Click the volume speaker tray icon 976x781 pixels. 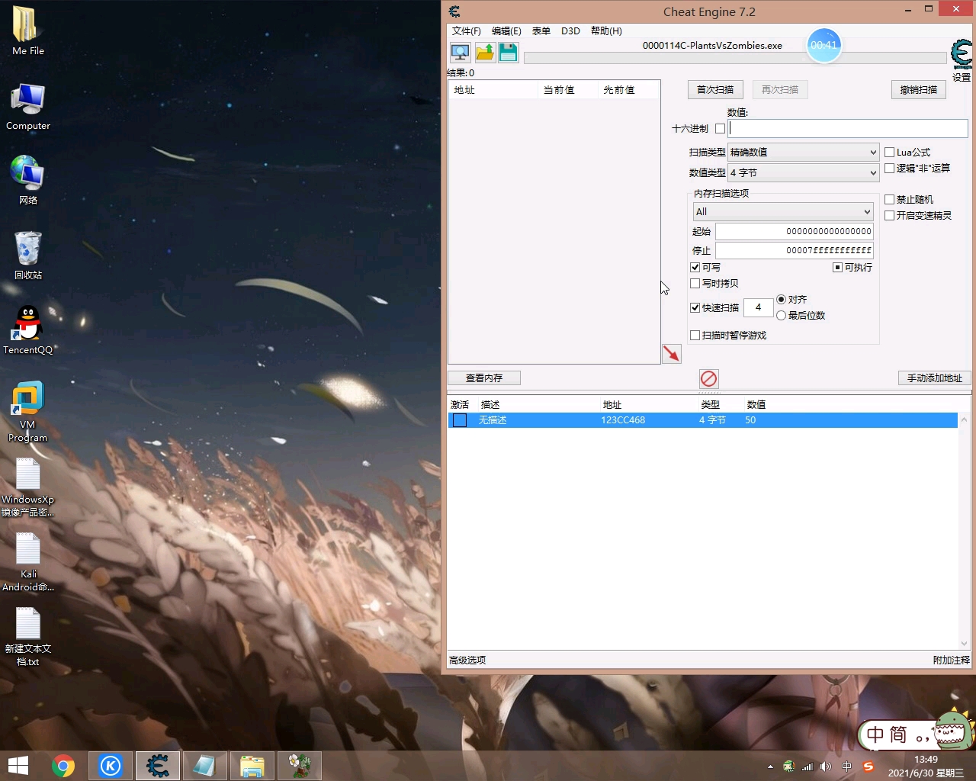click(x=826, y=767)
